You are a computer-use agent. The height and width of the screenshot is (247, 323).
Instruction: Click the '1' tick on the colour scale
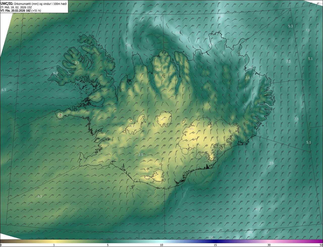click(54, 245)
